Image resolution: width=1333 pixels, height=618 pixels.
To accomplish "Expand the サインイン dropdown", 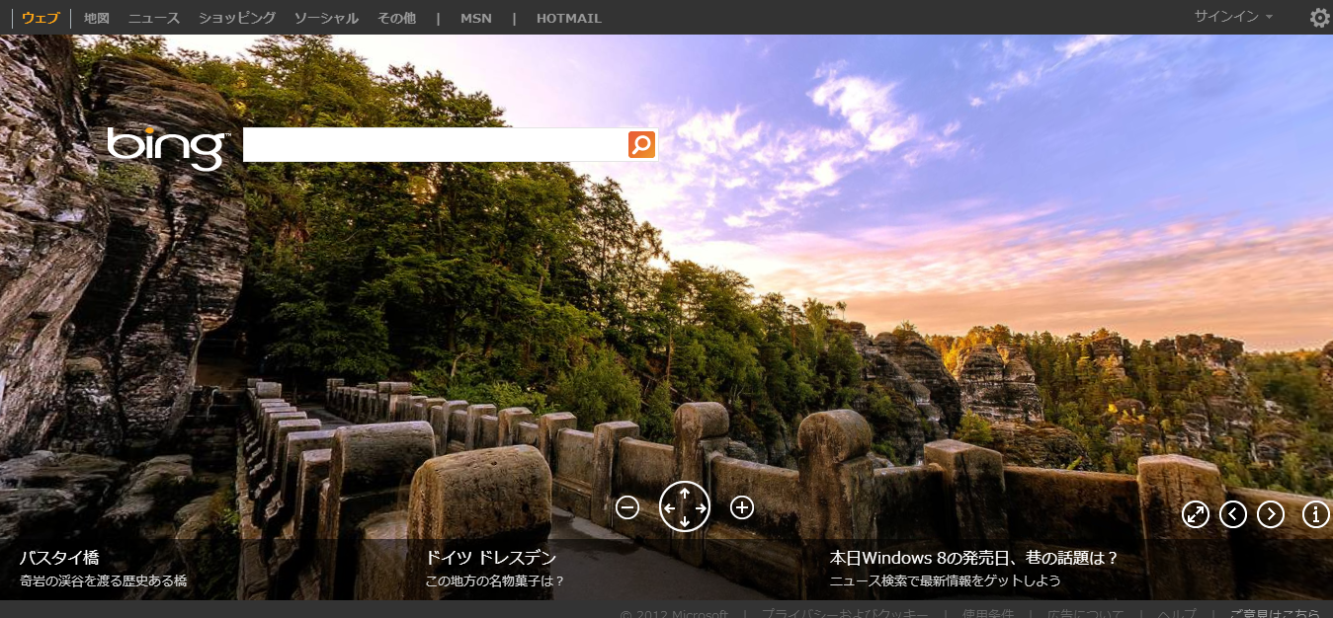I will pos(1232,17).
